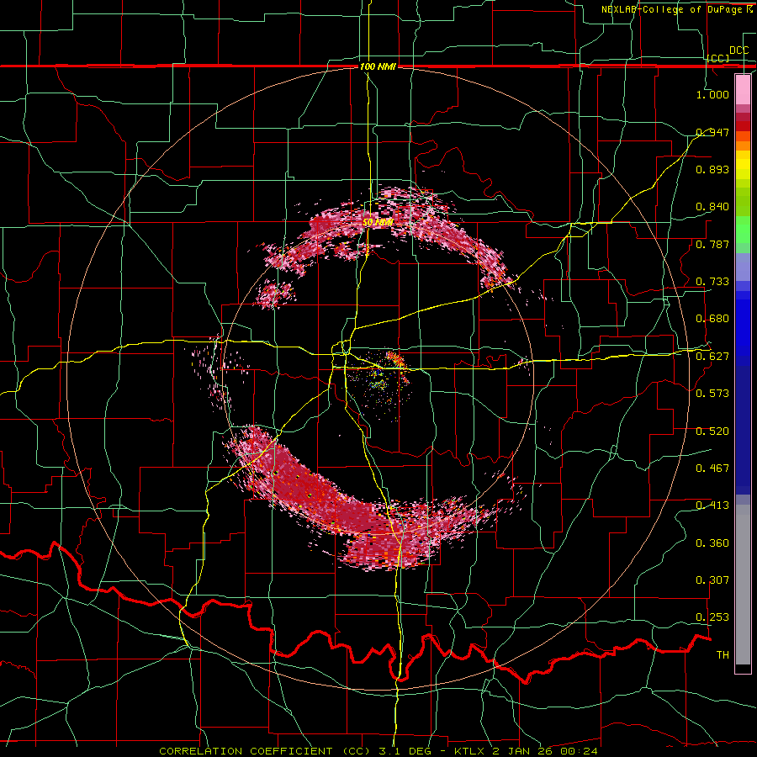Click the KTLX 2 JAN 26 00:24 timestamp
757x757 pixels.
(x=526, y=751)
